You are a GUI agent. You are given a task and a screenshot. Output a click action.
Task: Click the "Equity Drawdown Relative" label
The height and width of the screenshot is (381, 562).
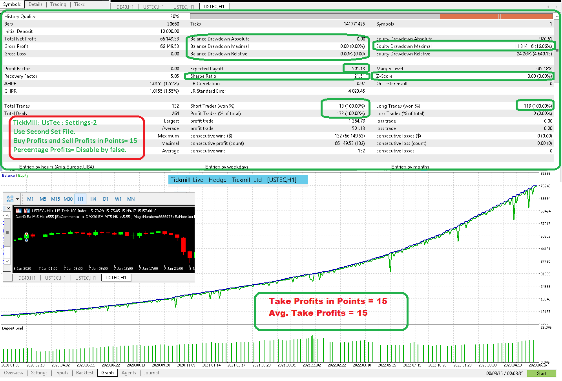click(x=403, y=54)
